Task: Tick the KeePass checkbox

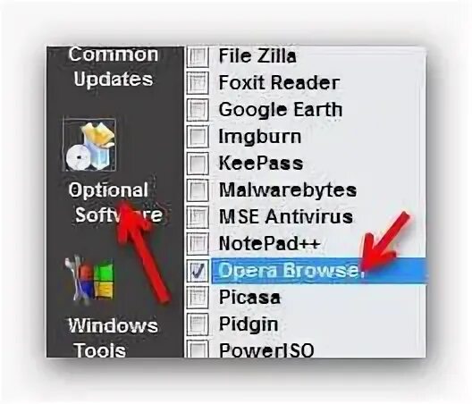Action: [198, 163]
